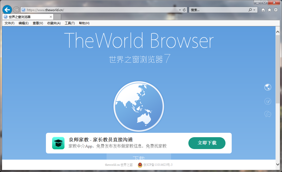
Task: Click the graduation cap app icon in ad
Action: point(58,143)
